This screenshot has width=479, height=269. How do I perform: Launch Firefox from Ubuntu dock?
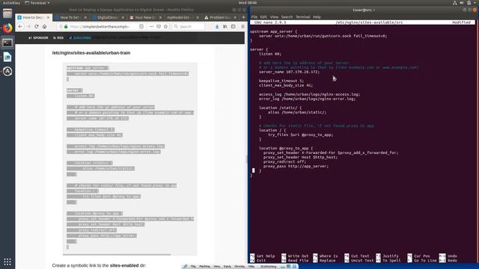click(7, 28)
